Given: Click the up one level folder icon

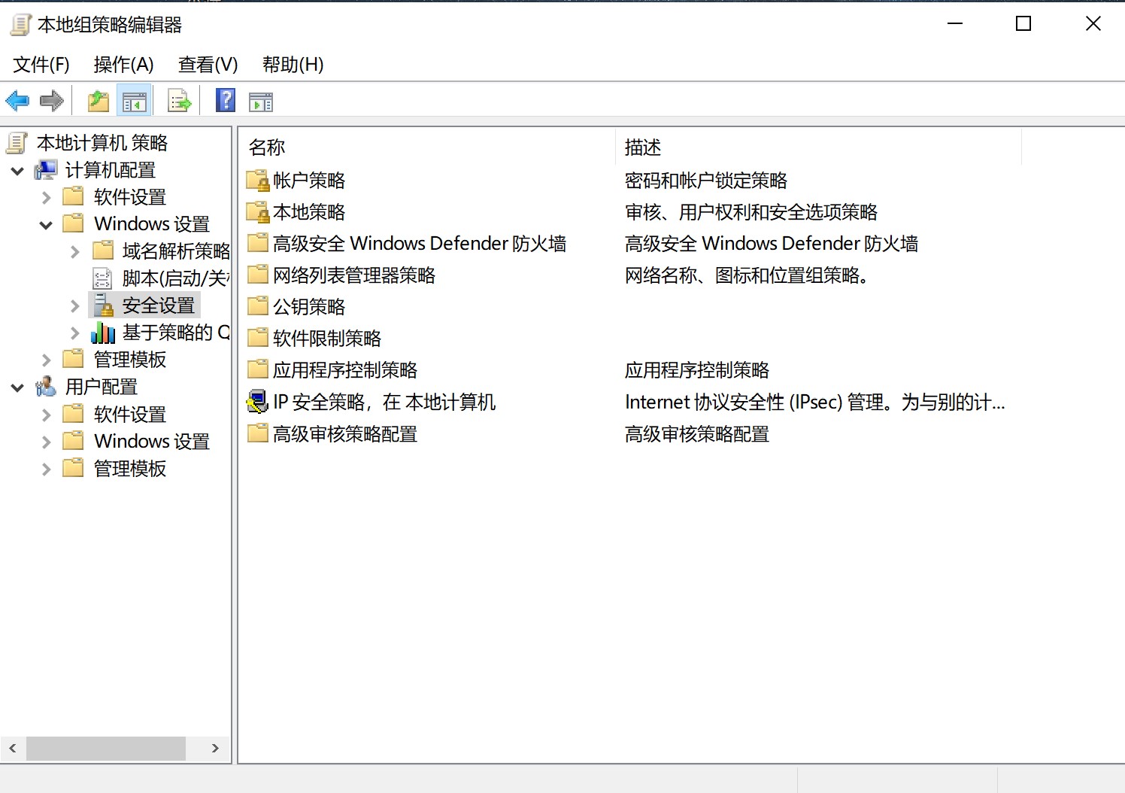Looking at the screenshot, I should coord(97,99).
